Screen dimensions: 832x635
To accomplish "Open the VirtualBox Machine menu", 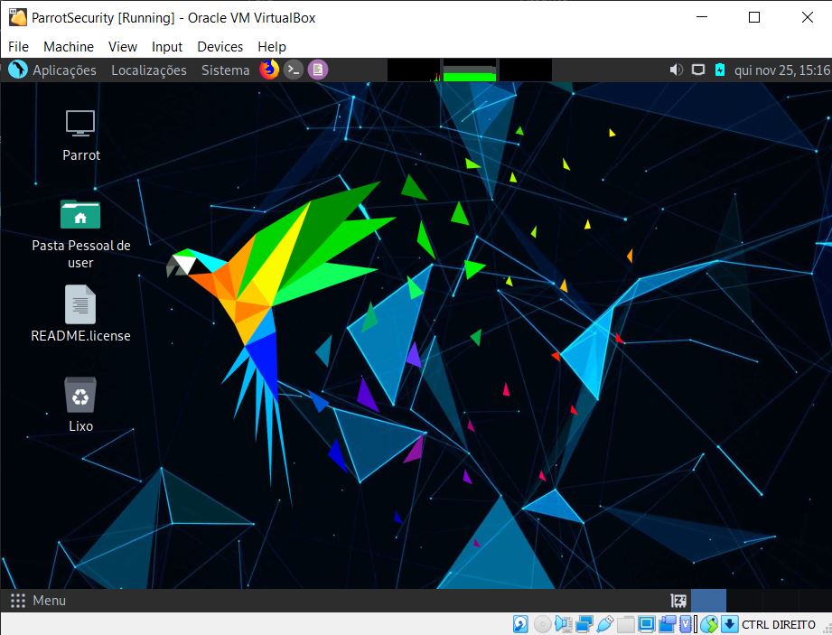I will coord(69,47).
